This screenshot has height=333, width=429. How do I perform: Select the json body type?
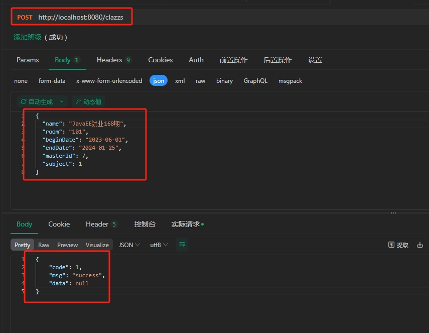coord(158,81)
